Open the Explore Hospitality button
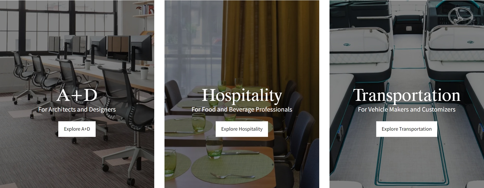The image size is (484, 188). click(242, 129)
